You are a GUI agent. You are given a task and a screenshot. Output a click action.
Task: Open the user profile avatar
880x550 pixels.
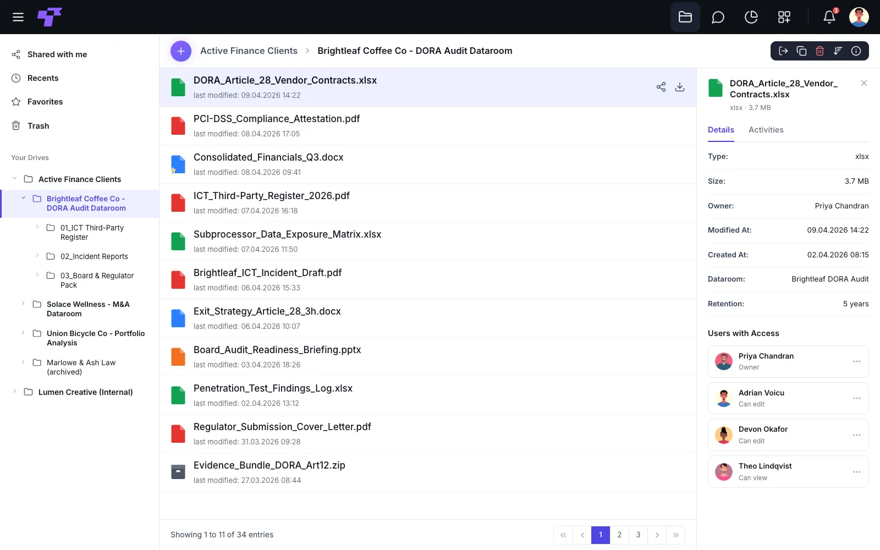point(859,17)
